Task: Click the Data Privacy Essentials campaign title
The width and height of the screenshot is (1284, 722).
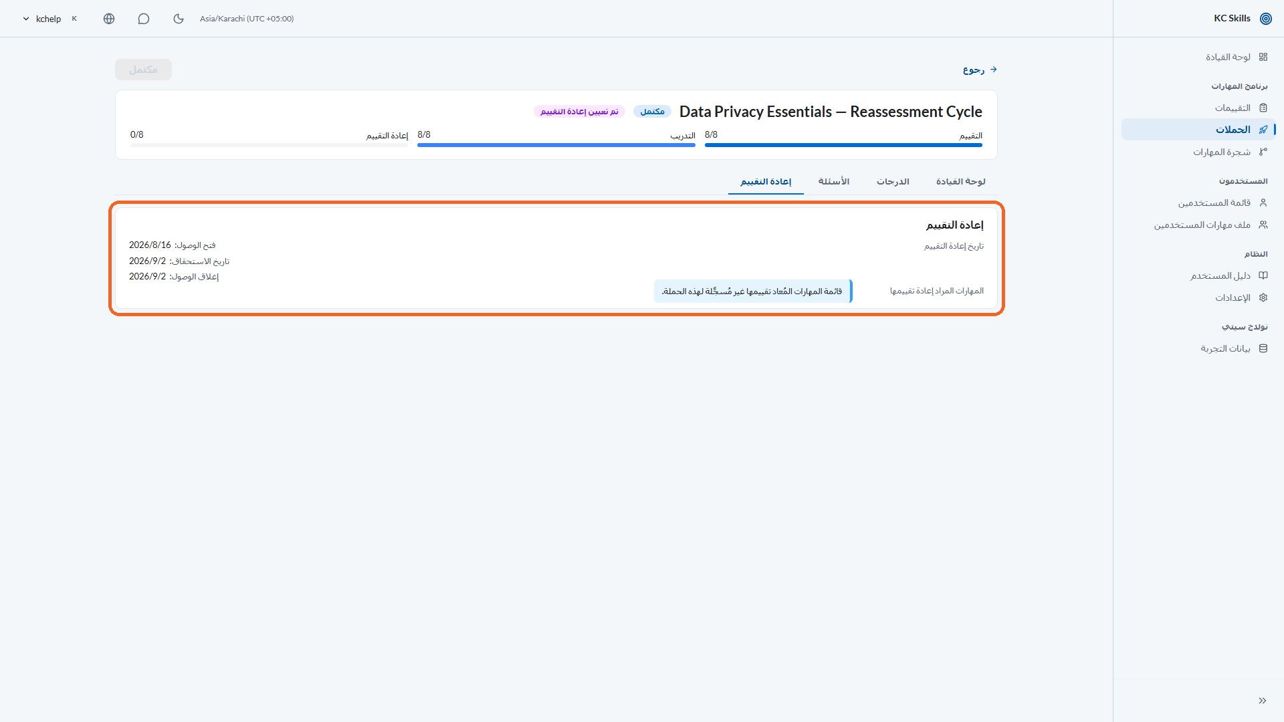Action: (x=831, y=112)
